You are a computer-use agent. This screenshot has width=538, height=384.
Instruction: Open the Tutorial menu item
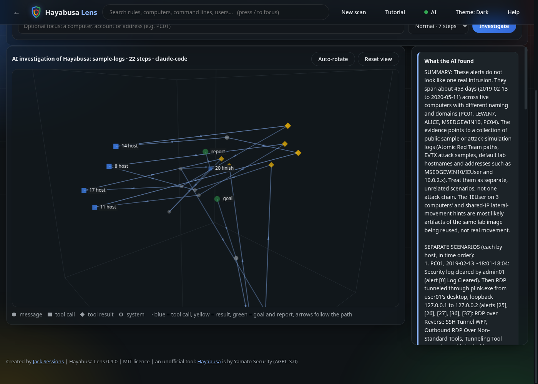395,12
